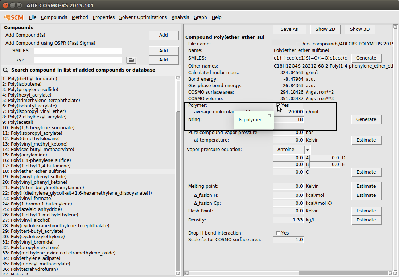Click Generate button next to SMILES
The image size is (399, 277).
coord(366,58)
